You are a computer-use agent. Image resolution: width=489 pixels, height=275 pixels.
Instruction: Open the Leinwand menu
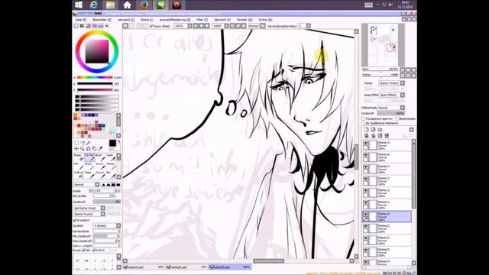(x=125, y=20)
